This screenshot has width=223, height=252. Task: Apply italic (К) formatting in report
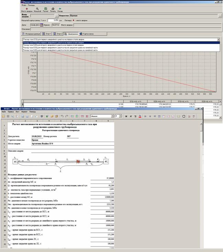131,116
